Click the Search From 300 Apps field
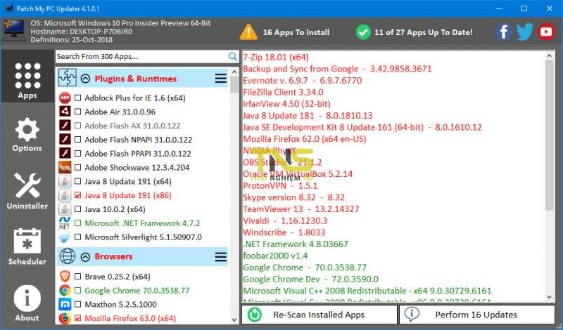 point(141,57)
